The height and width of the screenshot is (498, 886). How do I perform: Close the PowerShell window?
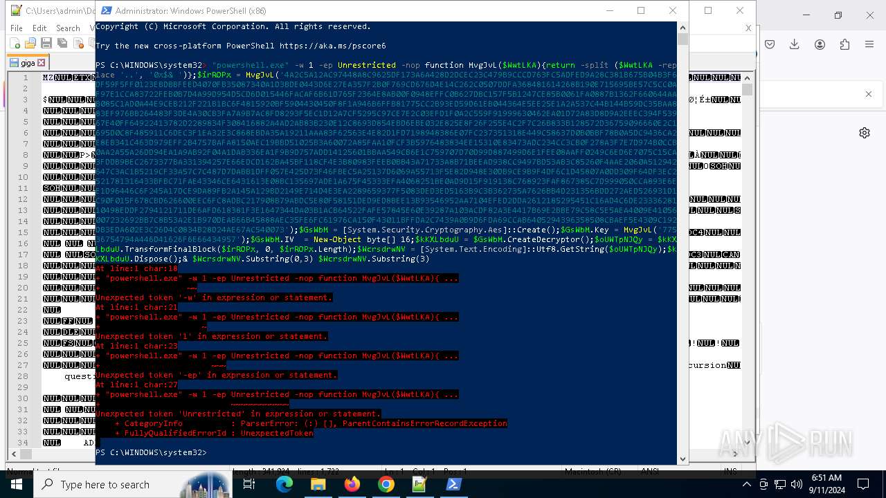[673, 10]
